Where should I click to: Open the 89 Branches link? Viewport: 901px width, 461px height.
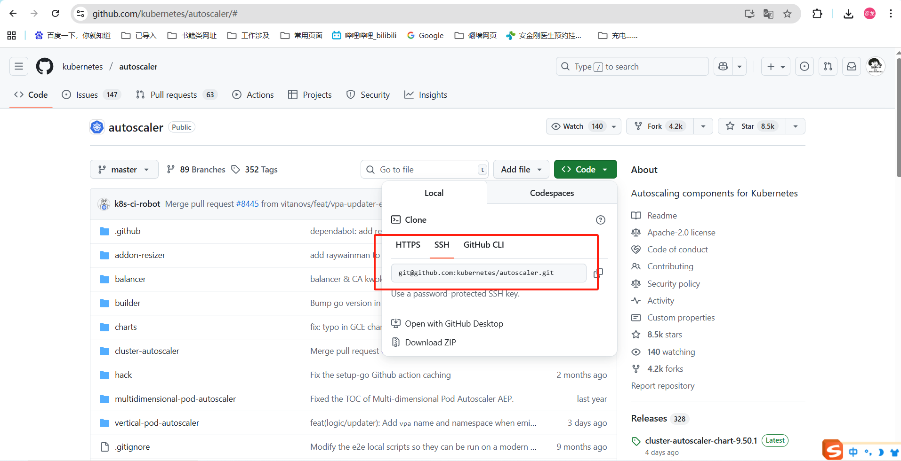196,170
